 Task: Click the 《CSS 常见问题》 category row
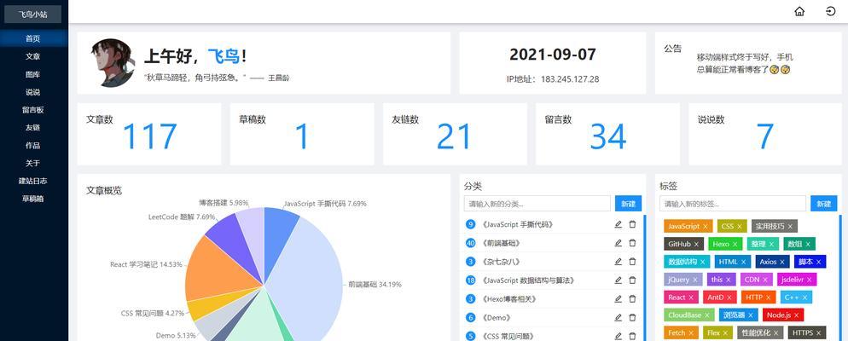tap(551, 336)
